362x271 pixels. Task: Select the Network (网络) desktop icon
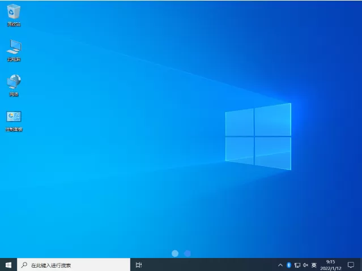click(14, 85)
